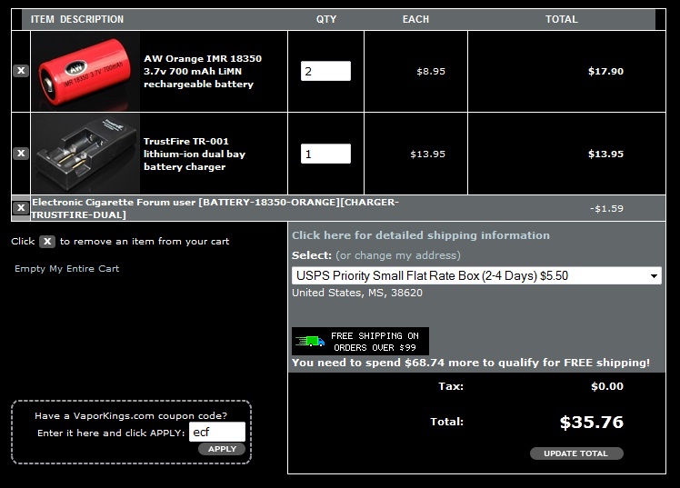Remove the Electronic Cigarette Forum user discount
The height and width of the screenshot is (488, 680).
tap(21, 208)
